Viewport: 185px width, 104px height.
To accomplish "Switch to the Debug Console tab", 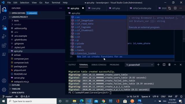I will 99,65.
